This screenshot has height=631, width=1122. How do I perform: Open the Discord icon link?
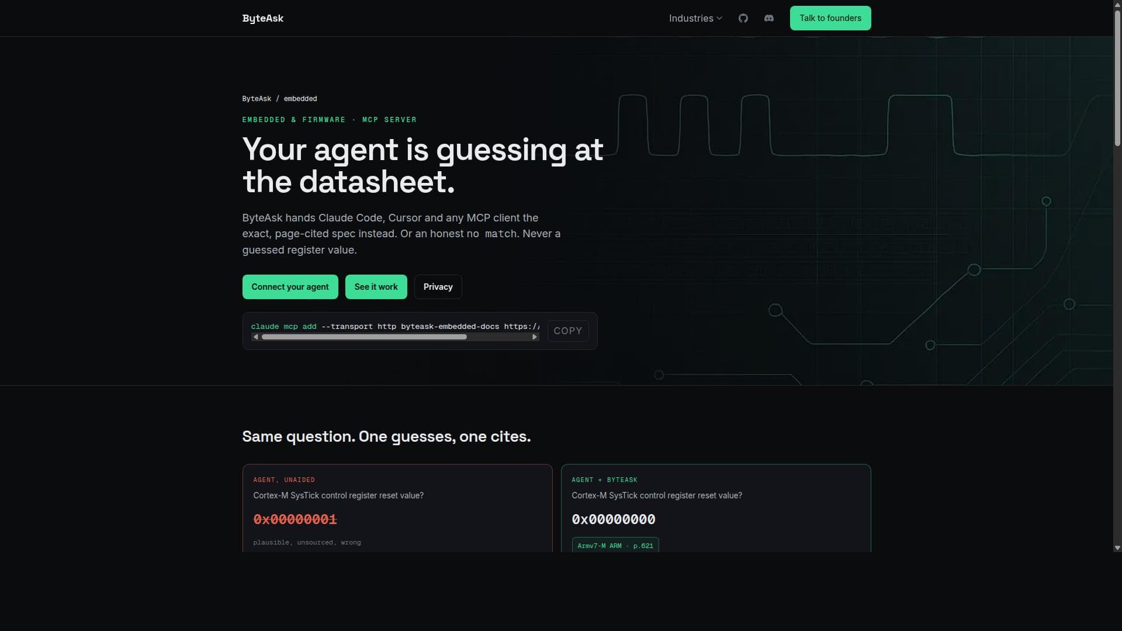click(x=769, y=18)
